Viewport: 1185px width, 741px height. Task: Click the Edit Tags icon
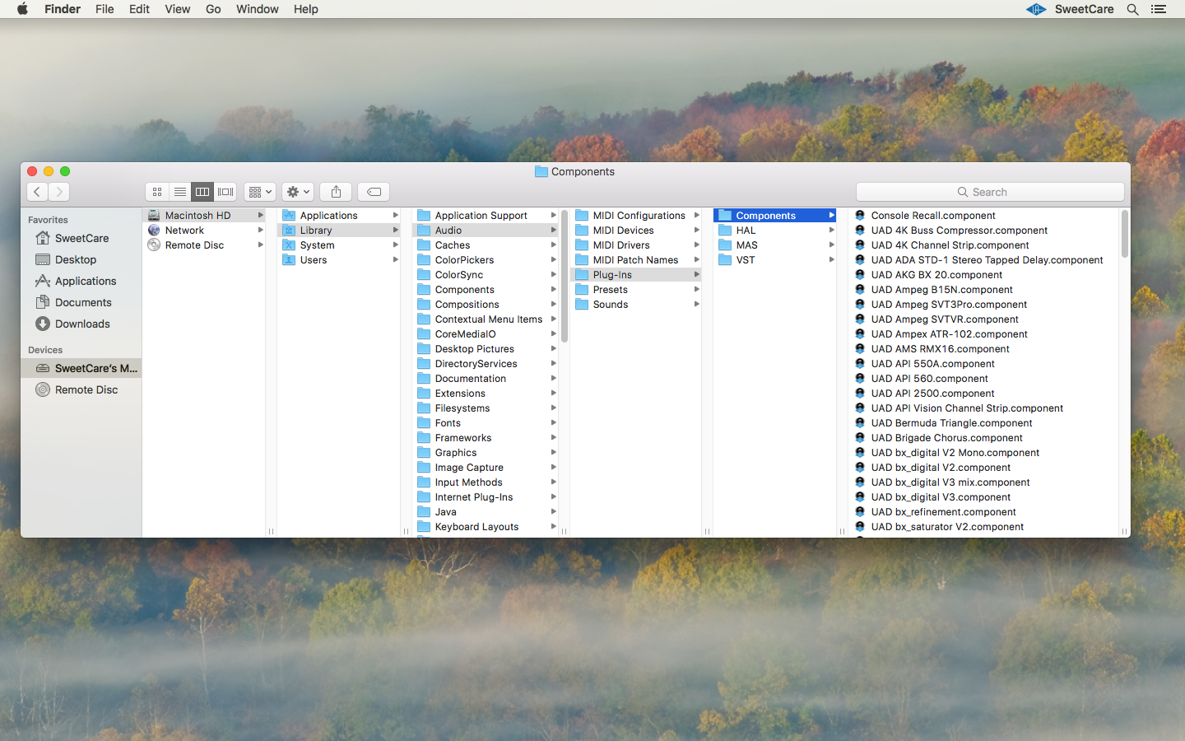373,192
